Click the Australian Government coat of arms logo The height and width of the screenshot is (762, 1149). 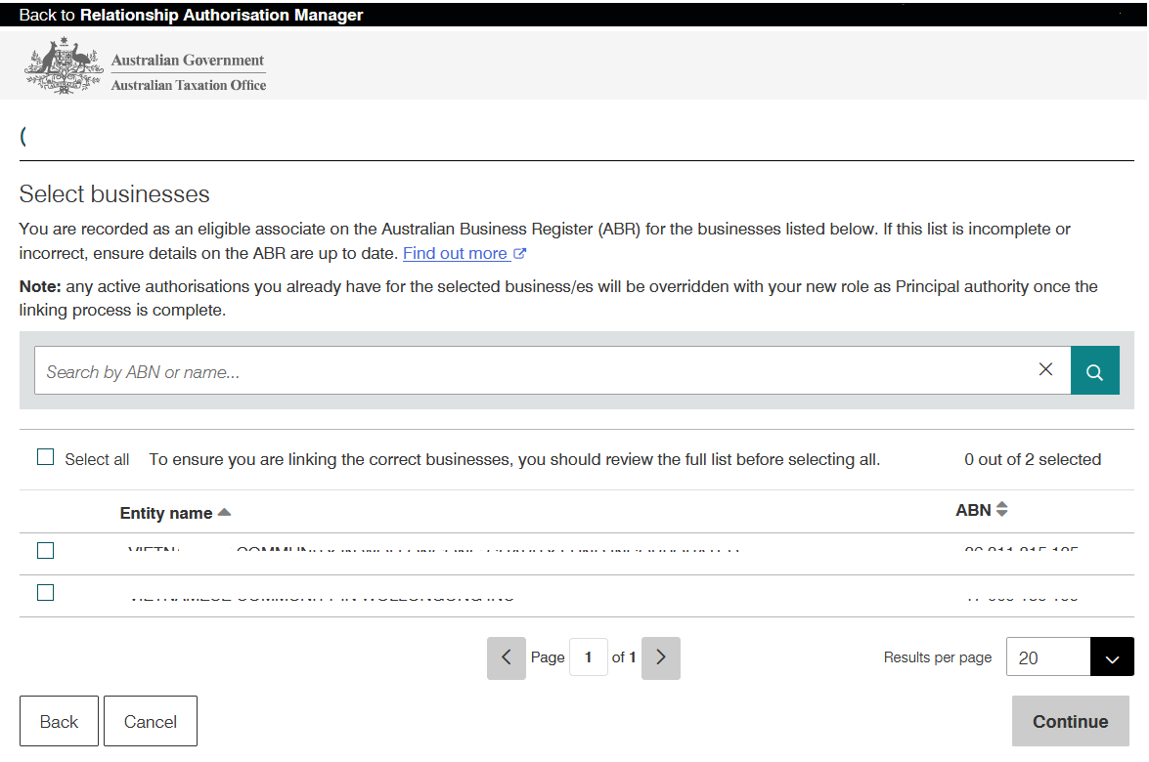(64, 65)
